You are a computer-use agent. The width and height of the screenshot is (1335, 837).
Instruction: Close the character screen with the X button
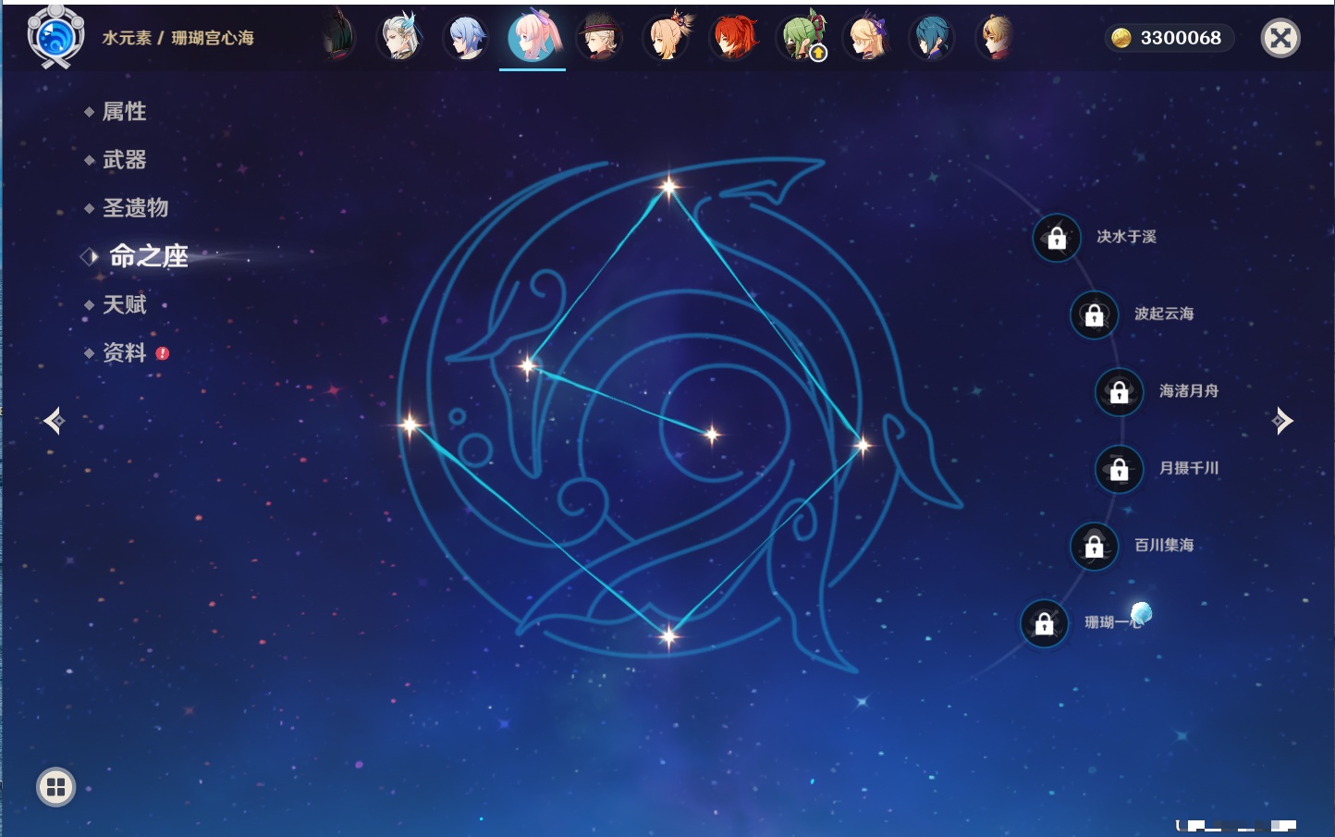[1280, 38]
